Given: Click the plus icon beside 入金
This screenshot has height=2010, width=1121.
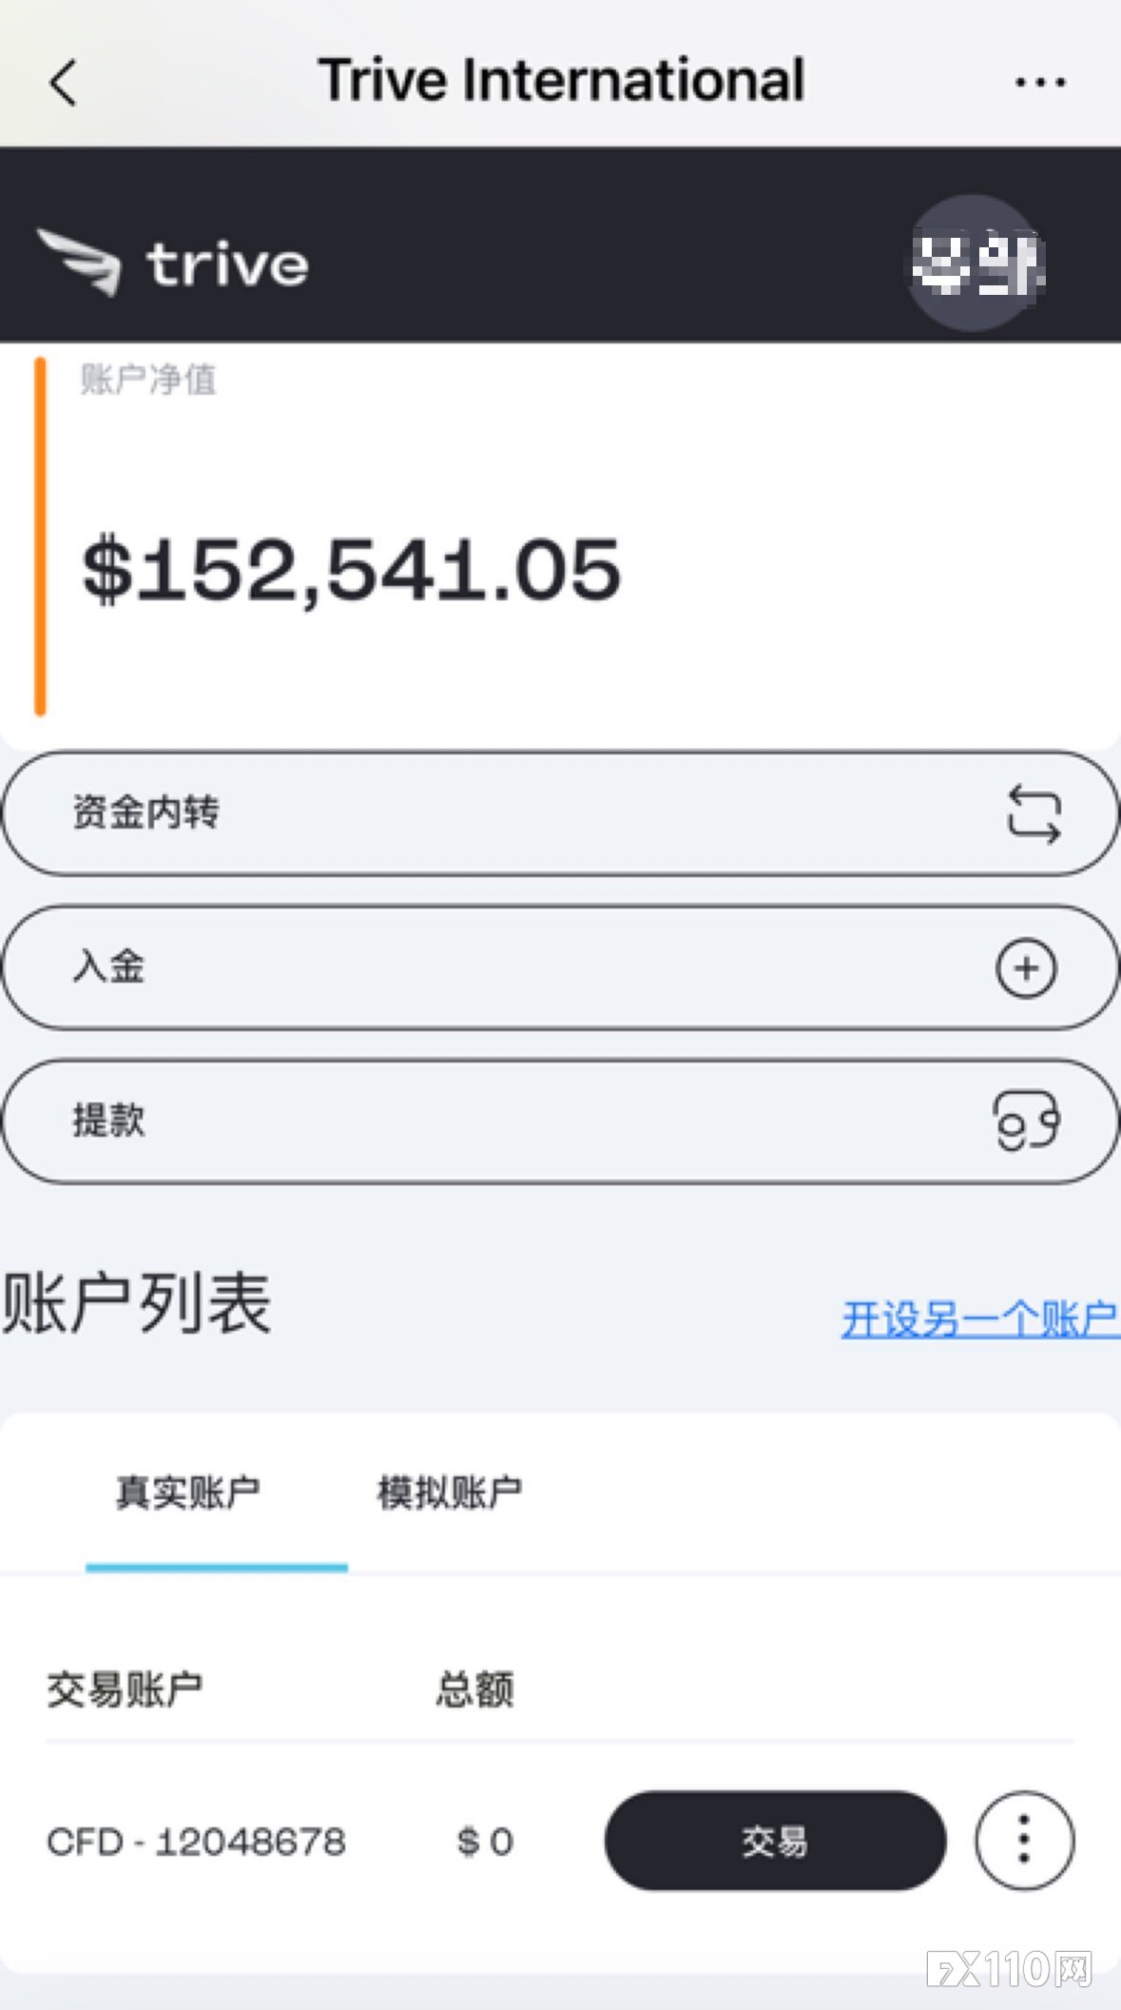Looking at the screenshot, I should [1027, 968].
